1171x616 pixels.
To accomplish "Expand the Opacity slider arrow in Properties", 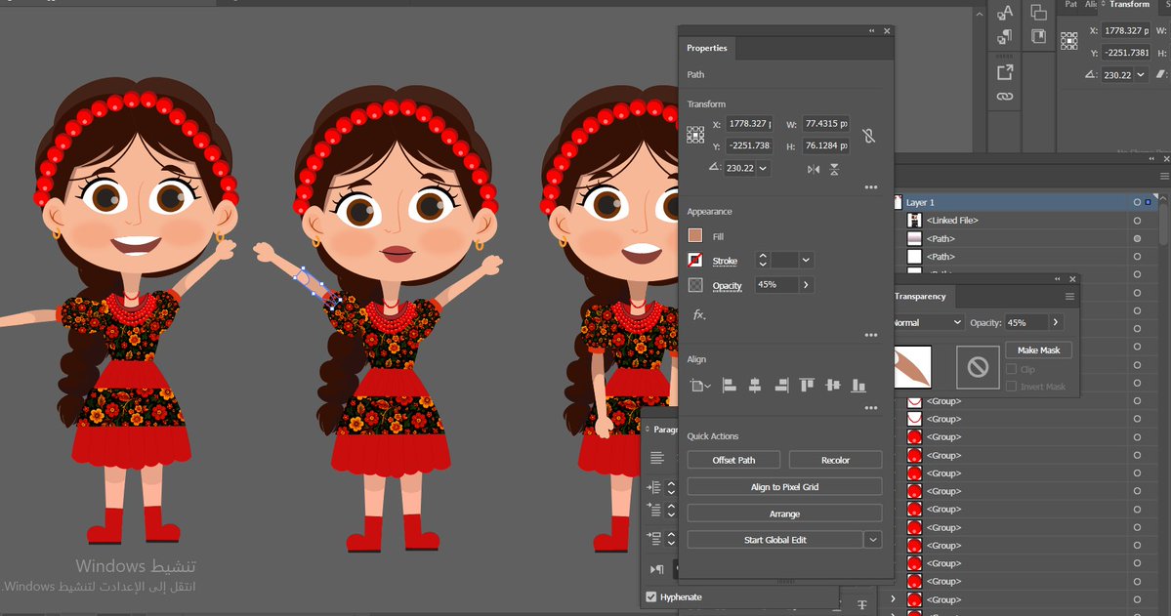I will 805,284.
